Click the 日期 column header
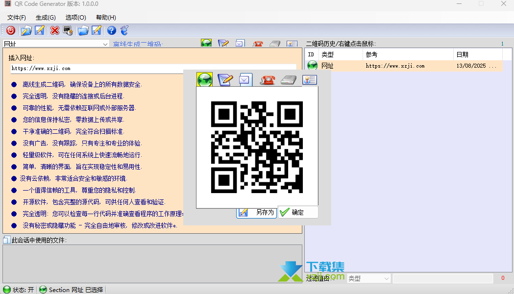The height and width of the screenshot is (294, 514). (478, 54)
